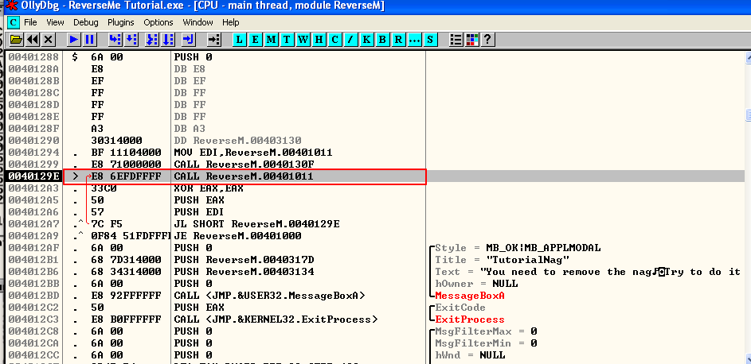Open the File menu
The width and height of the screenshot is (751, 364).
tap(30, 22)
